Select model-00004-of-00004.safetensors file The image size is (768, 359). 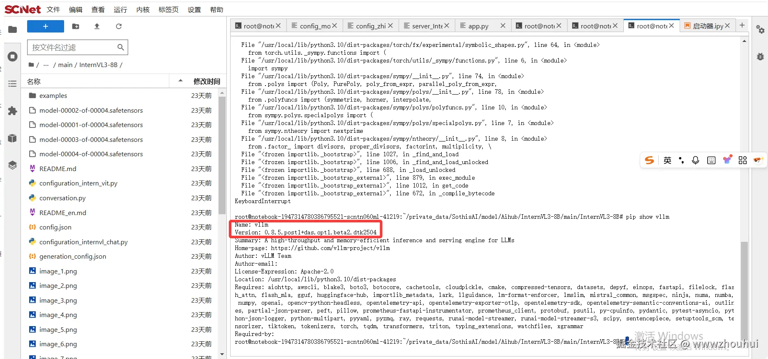120,154
